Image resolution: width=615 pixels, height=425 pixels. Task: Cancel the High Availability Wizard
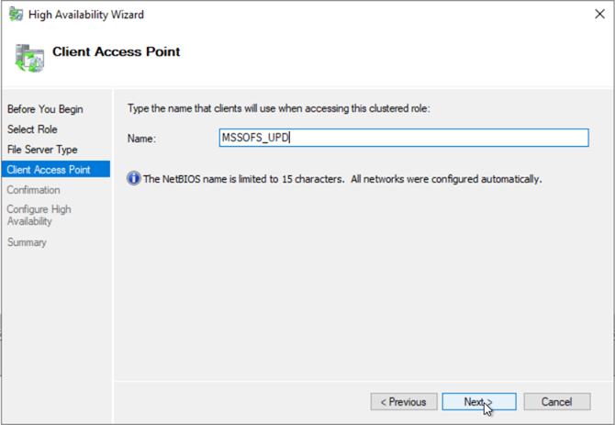click(556, 402)
